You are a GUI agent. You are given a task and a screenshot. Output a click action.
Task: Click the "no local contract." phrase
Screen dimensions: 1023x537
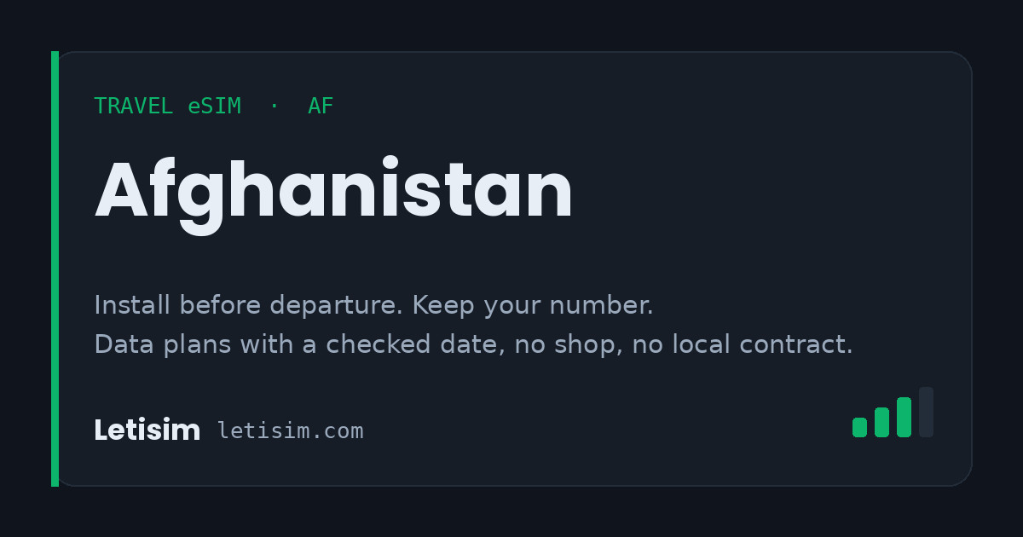[x=743, y=344]
